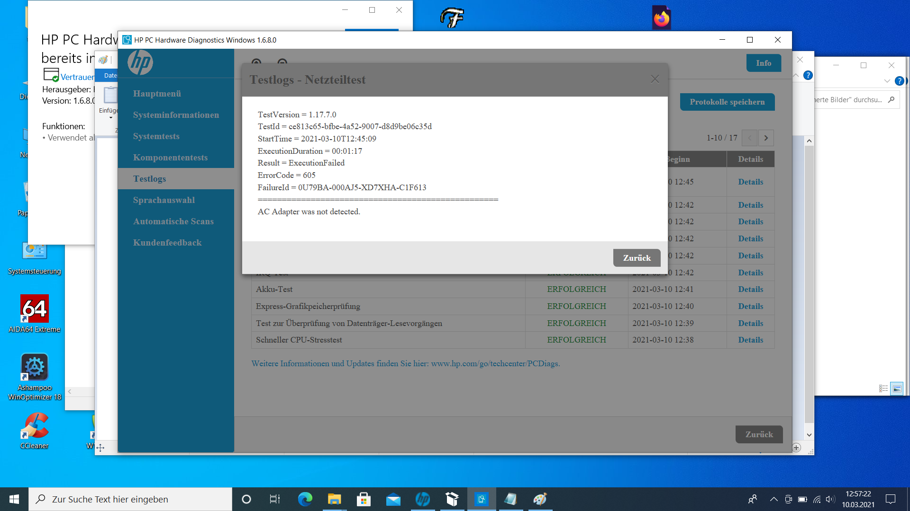Select Komponententests in the sidebar

170,158
